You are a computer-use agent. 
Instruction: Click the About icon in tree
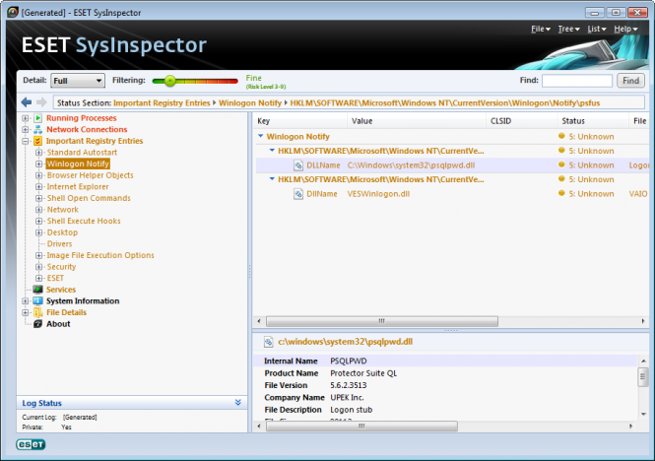coord(38,324)
